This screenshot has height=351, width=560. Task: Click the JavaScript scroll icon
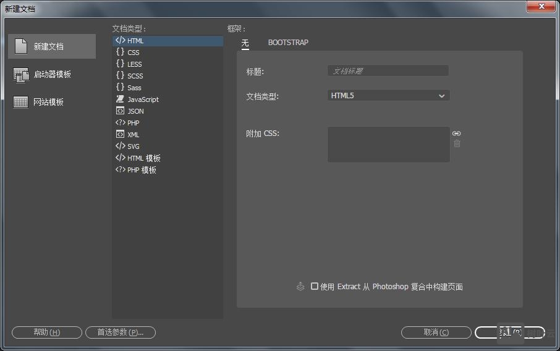[120, 99]
